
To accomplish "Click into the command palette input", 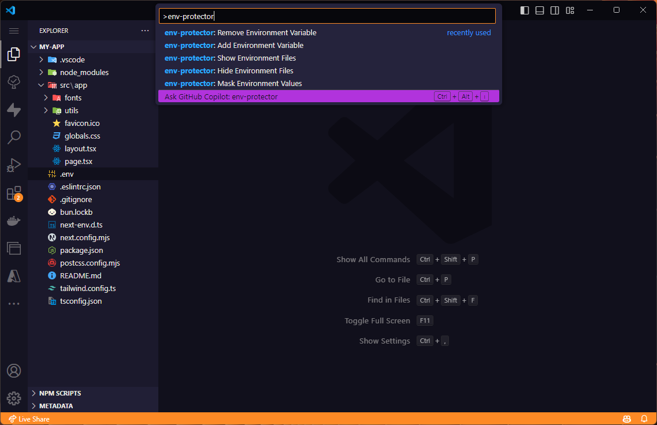I will (x=327, y=16).
